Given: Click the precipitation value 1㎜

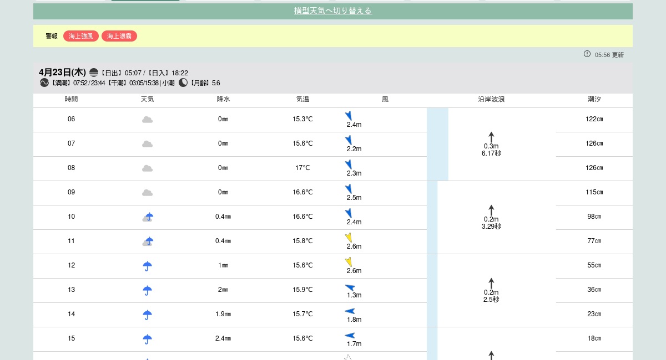Looking at the screenshot, I should pos(223,265).
